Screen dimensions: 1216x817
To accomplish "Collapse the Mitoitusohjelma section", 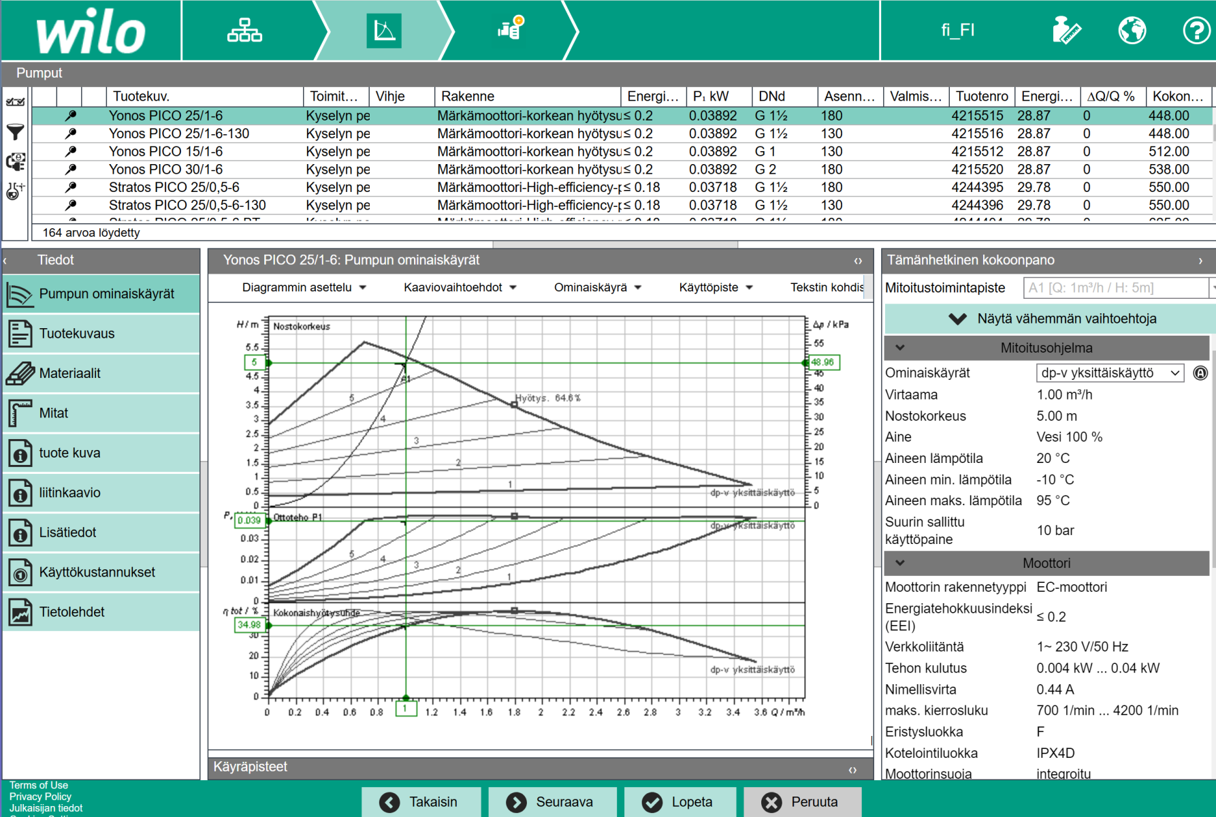I will pyautogui.click(x=900, y=348).
